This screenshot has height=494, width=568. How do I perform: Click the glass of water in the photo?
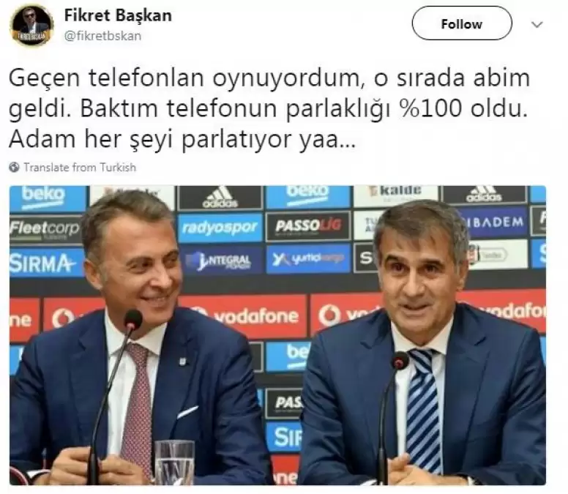tap(175, 462)
